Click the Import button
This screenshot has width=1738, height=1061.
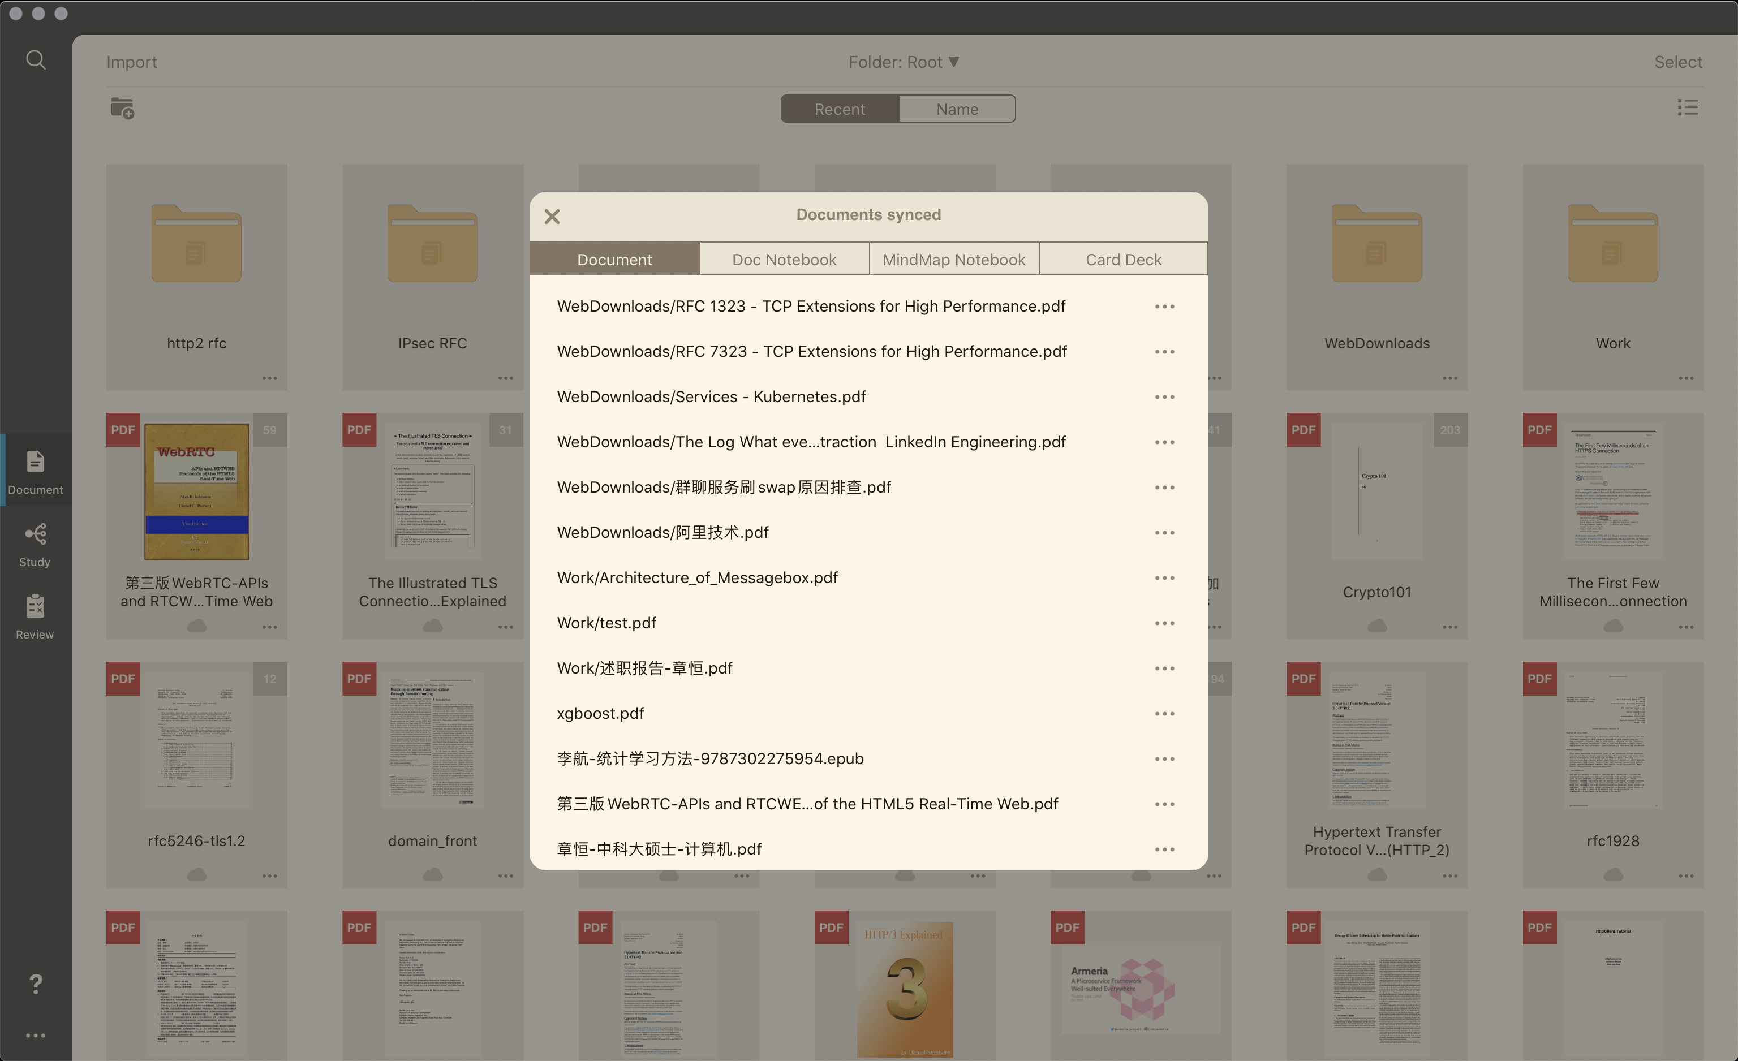tap(132, 62)
